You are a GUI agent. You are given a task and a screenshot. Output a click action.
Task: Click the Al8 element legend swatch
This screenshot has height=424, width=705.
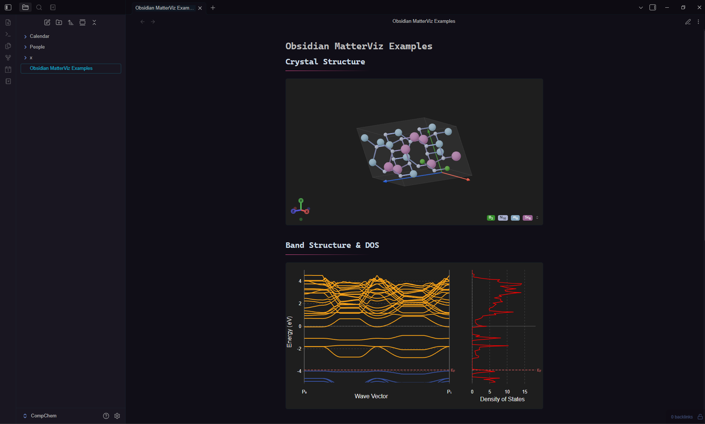[x=515, y=218]
